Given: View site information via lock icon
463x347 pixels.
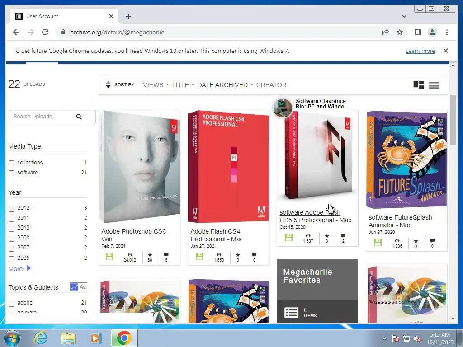Looking at the screenshot, I should [63, 32].
